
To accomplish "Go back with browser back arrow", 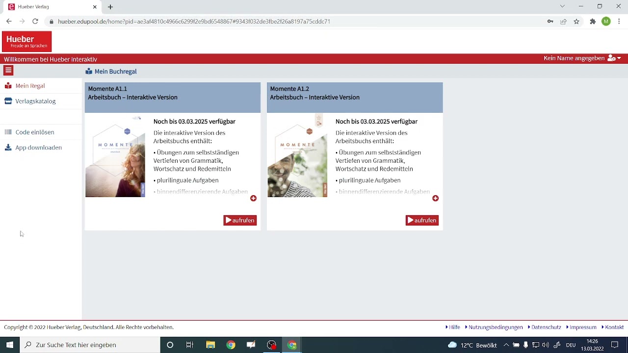I will coord(9,22).
